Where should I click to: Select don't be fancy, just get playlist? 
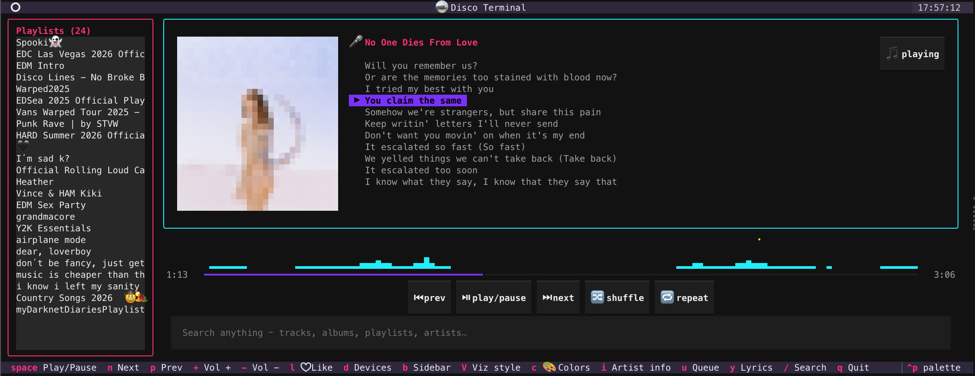click(x=81, y=263)
